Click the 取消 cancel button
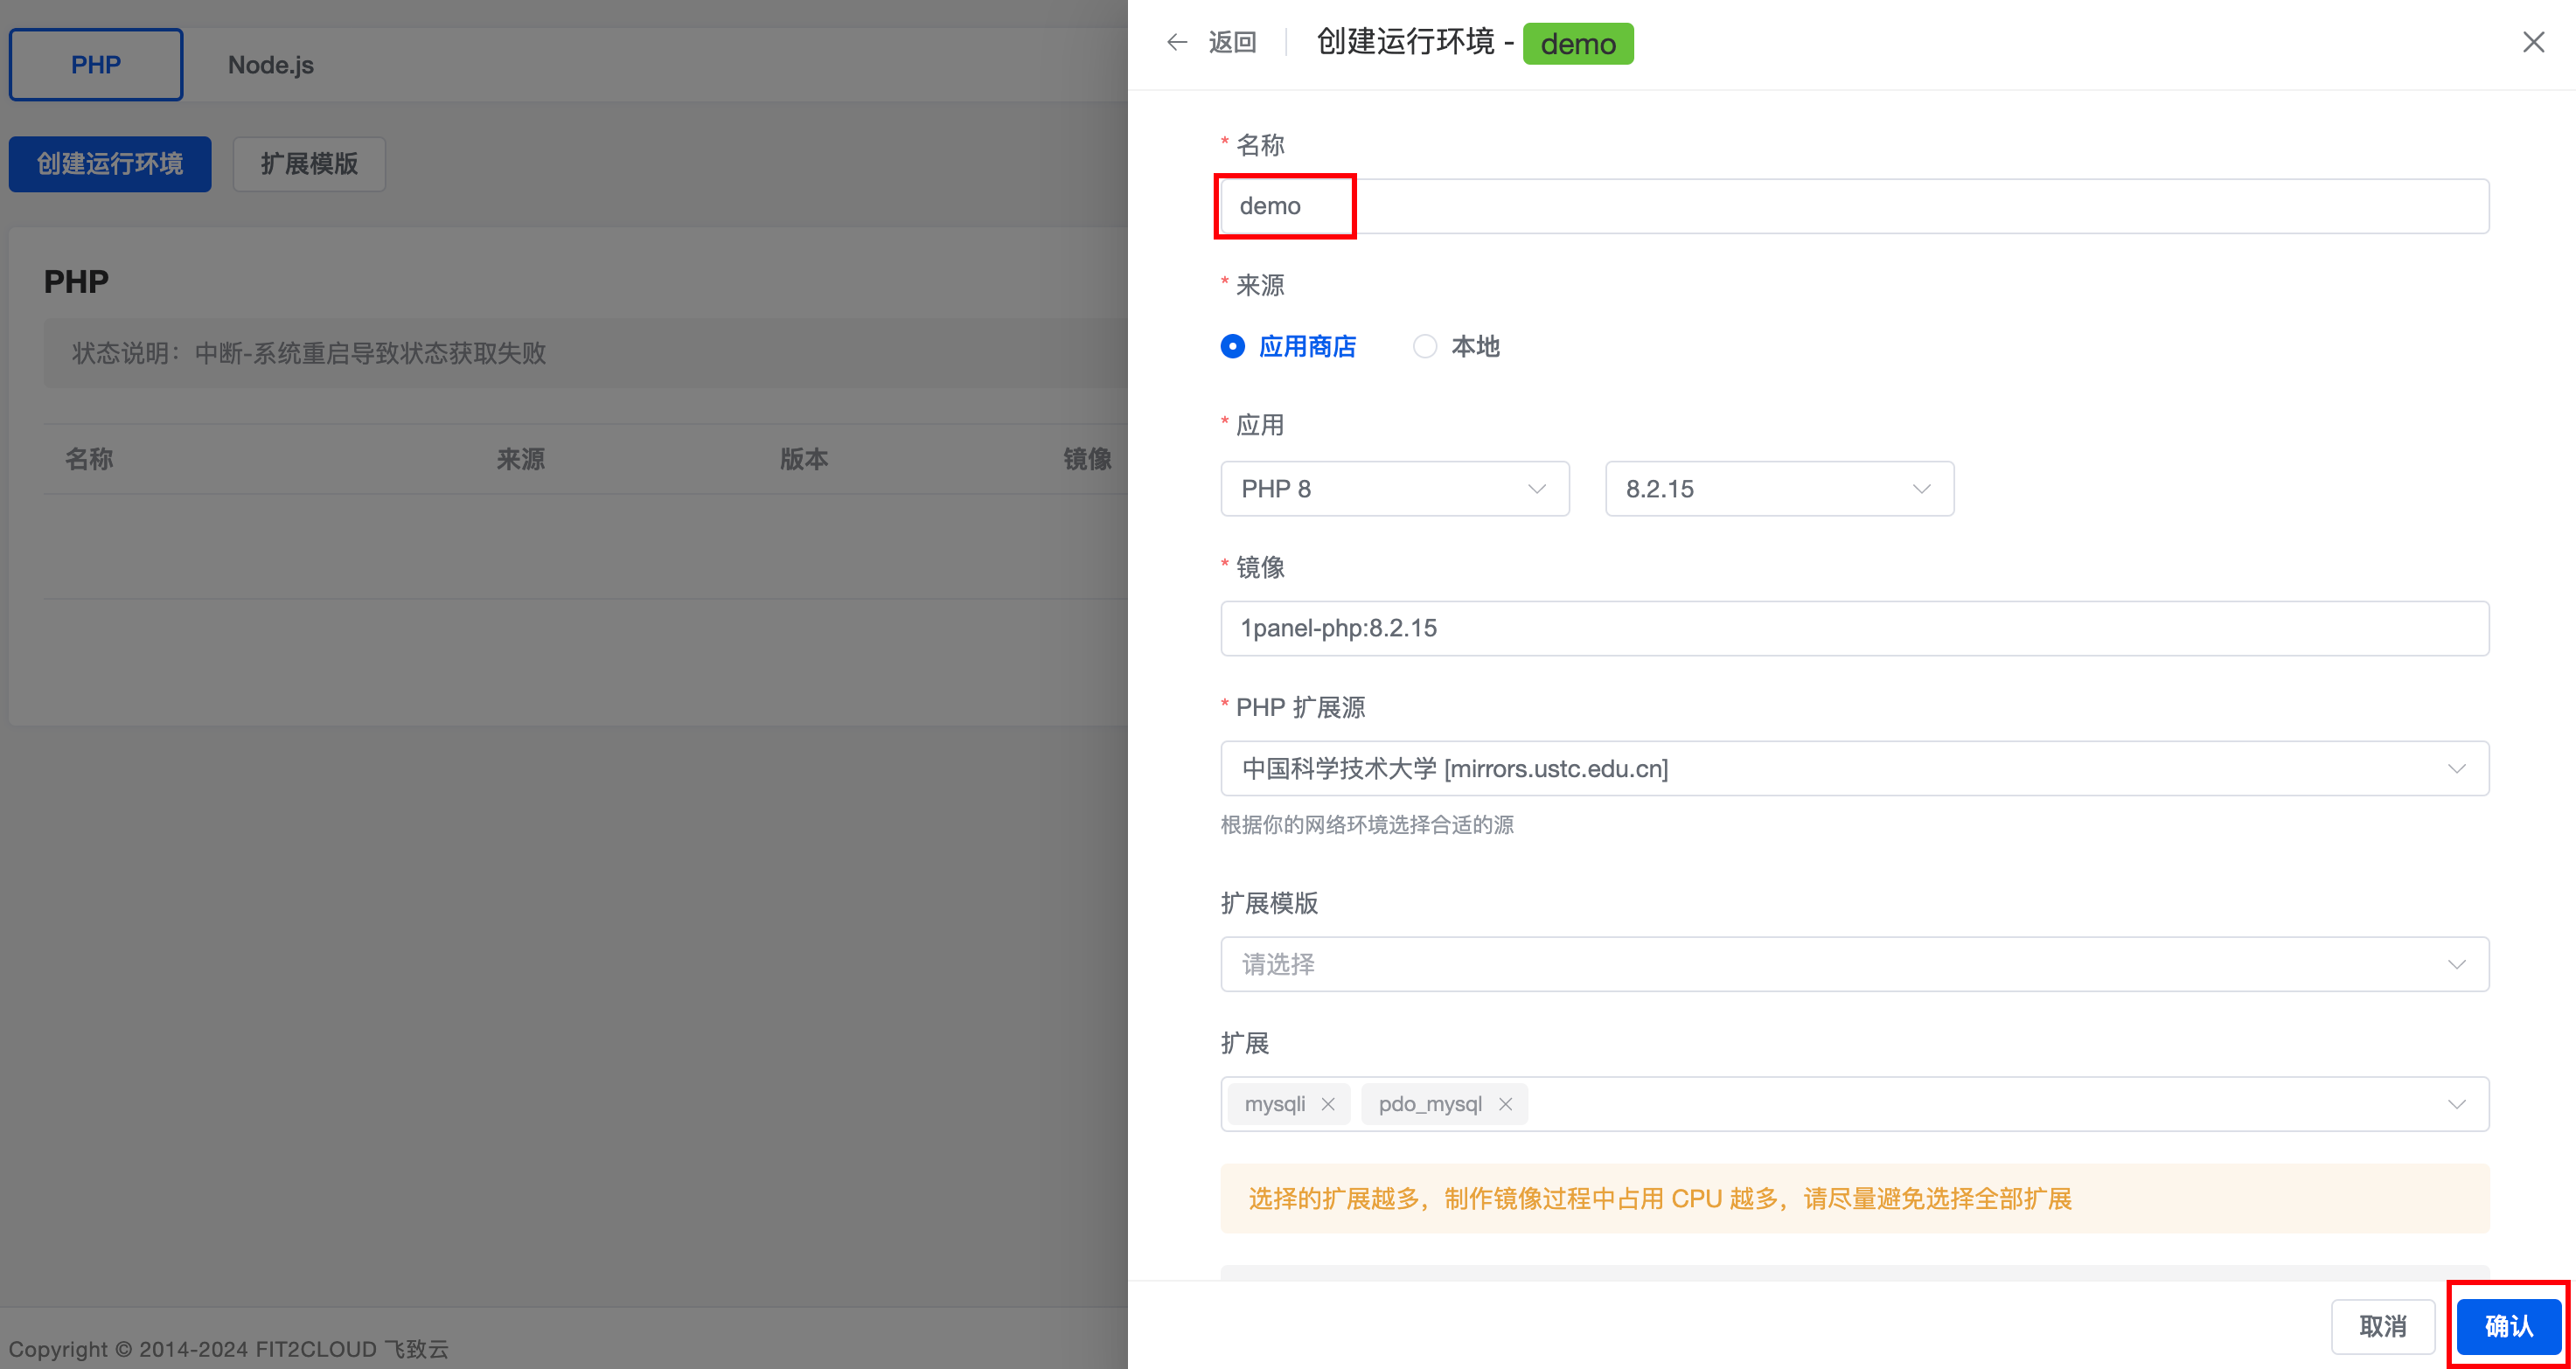The height and width of the screenshot is (1369, 2576). pos(2382,1326)
